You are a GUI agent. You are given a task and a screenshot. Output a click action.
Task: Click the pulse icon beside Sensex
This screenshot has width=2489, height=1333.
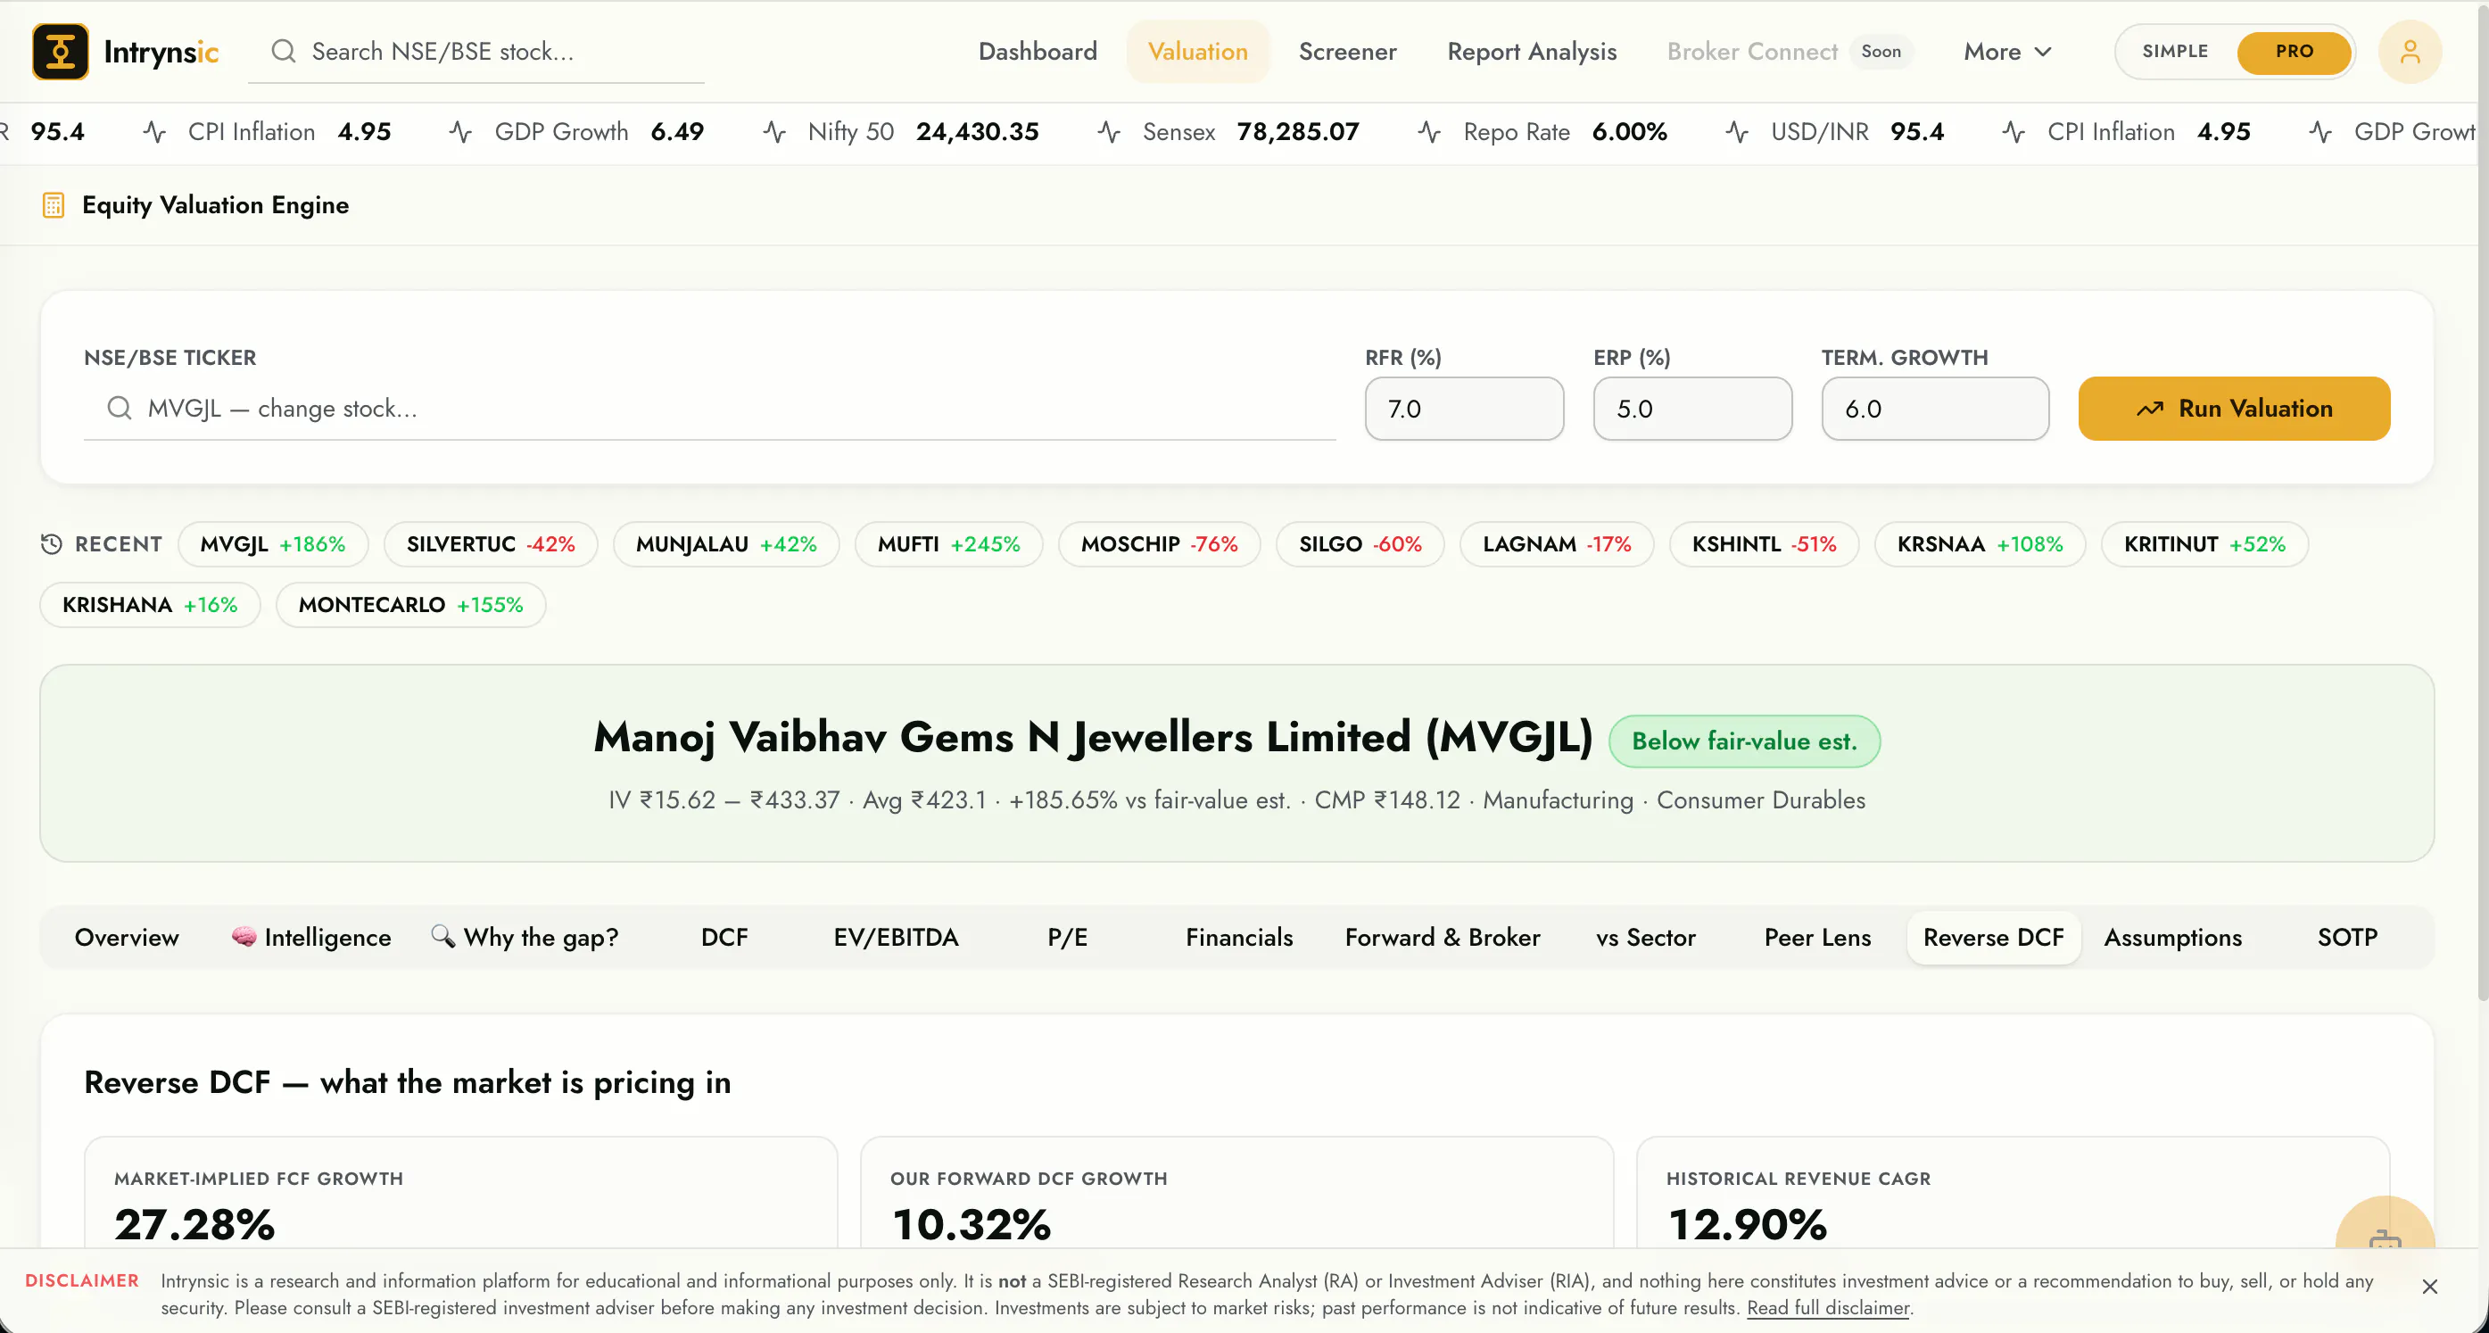click(1109, 131)
